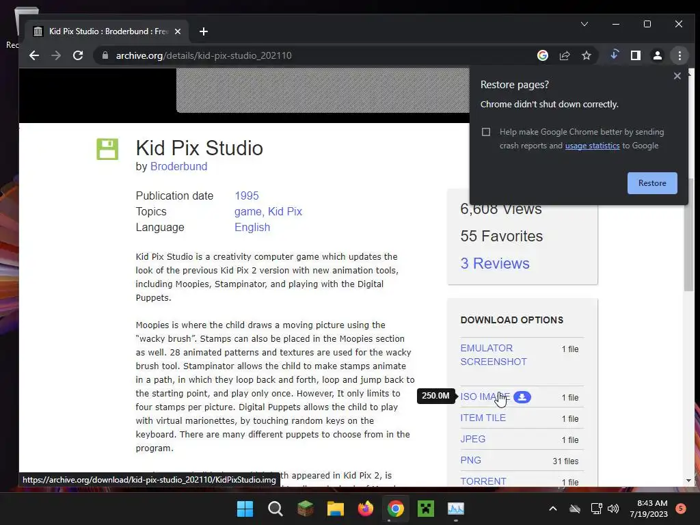Open a new tab with plus button

(204, 31)
